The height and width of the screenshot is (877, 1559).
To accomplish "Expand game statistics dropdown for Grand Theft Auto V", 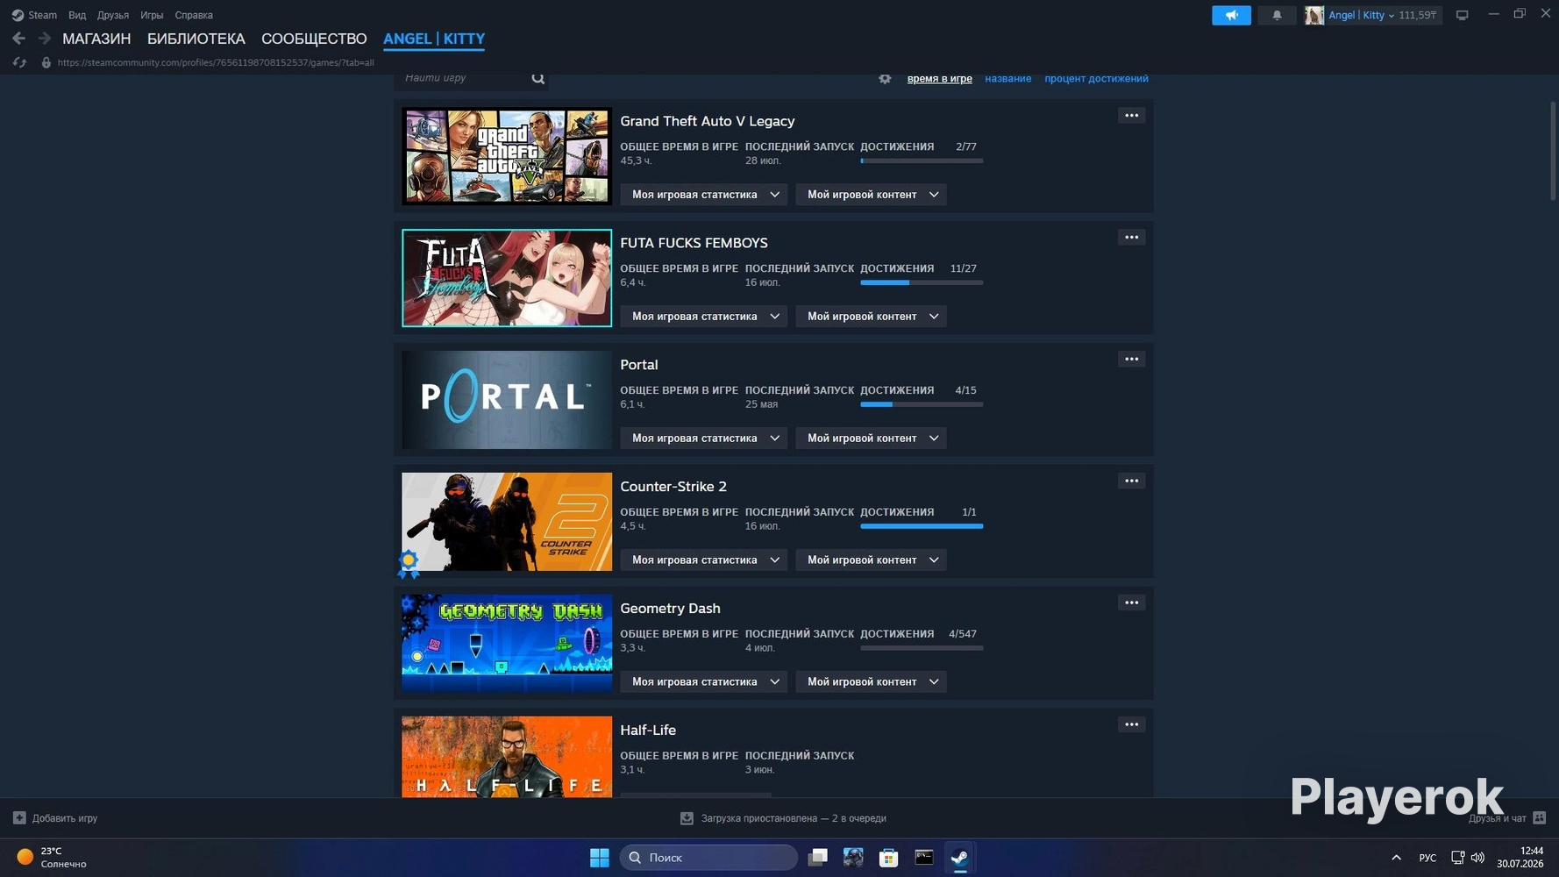I will pyautogui.click(x=703, y=195).
